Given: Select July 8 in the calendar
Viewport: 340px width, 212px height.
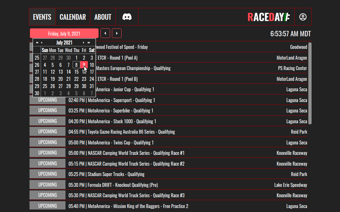Looking at the screenshot, I should coord(76,65).
